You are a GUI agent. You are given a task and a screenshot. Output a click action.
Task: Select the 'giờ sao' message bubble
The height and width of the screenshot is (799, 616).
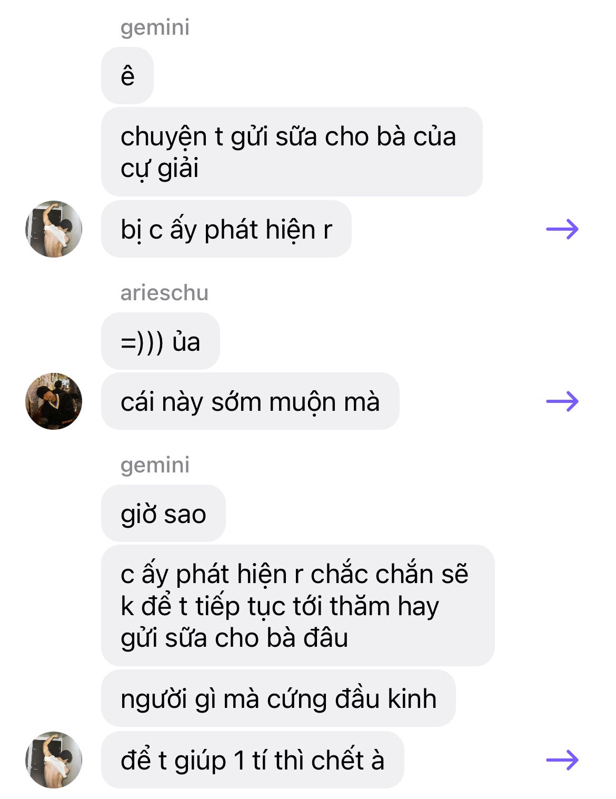coord(163,514)
